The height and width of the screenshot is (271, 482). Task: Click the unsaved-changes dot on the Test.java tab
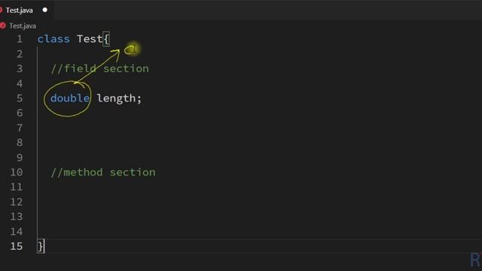point(45,10)
